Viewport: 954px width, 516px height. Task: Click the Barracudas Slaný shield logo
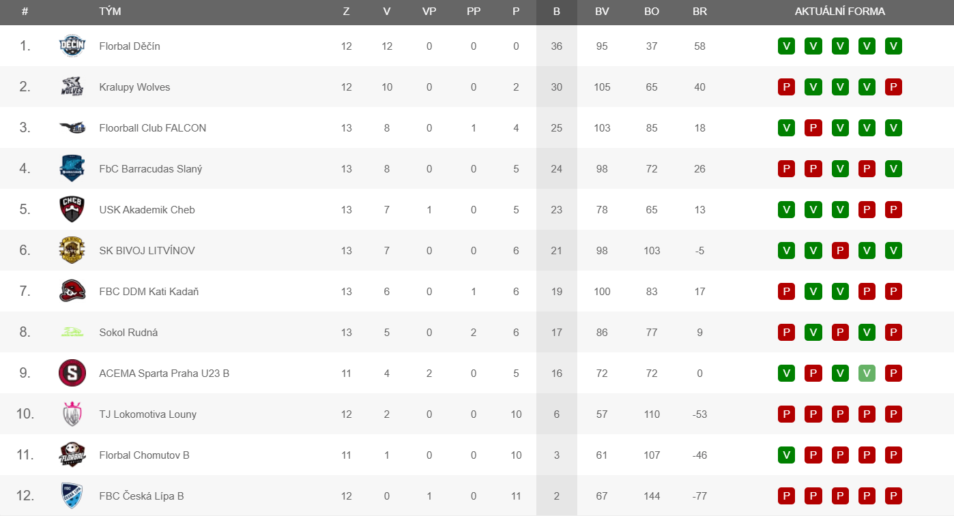(x=72, y=168)
